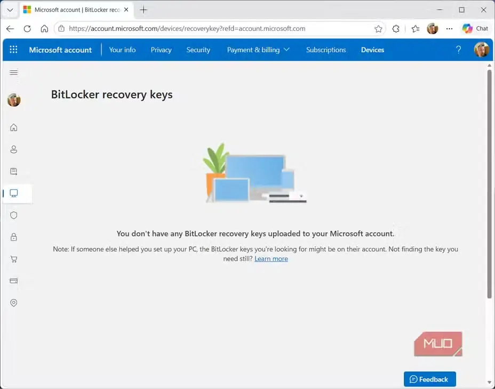The height and width of the screenshot is (389, 495).
Task: View site information lock icon
Action: (x=61, y=29)
